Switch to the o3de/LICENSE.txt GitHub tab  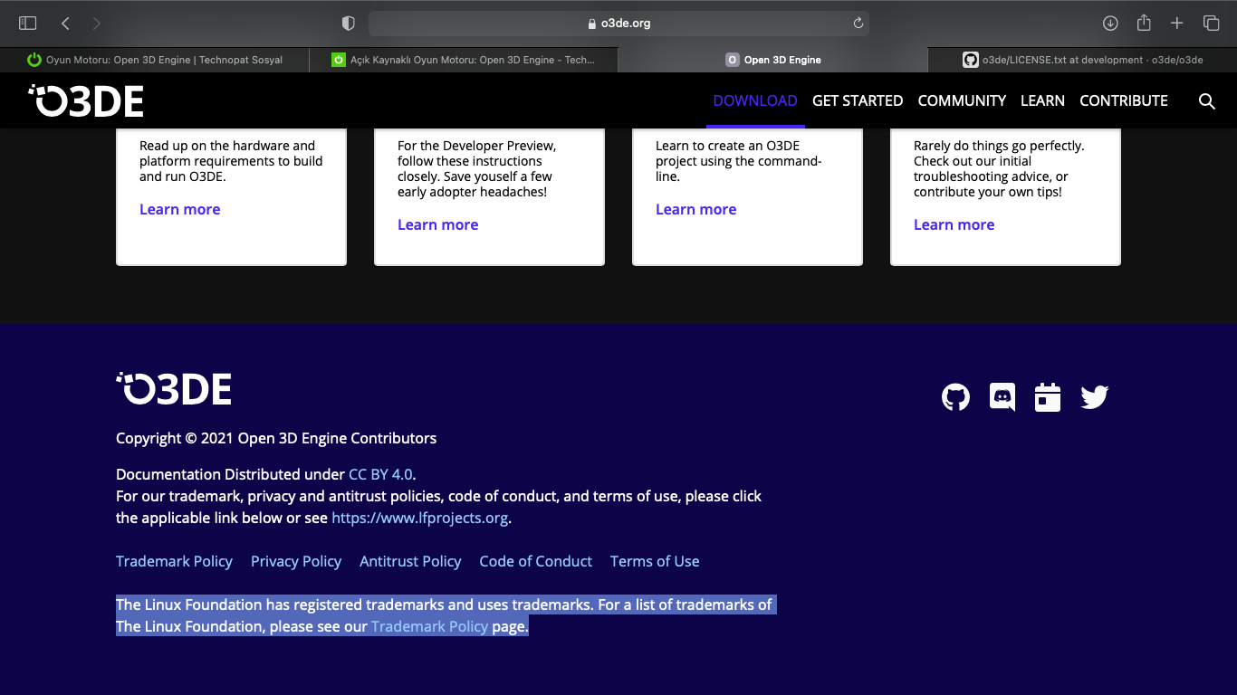1082,60
